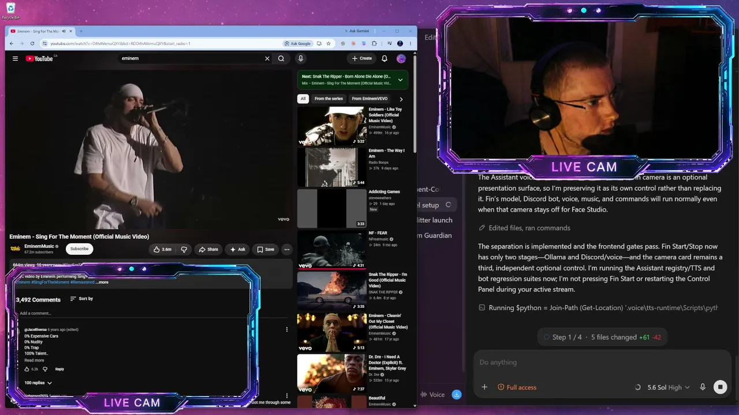
Task: Expand the 100 replies thread
Action: coord(38,383)
